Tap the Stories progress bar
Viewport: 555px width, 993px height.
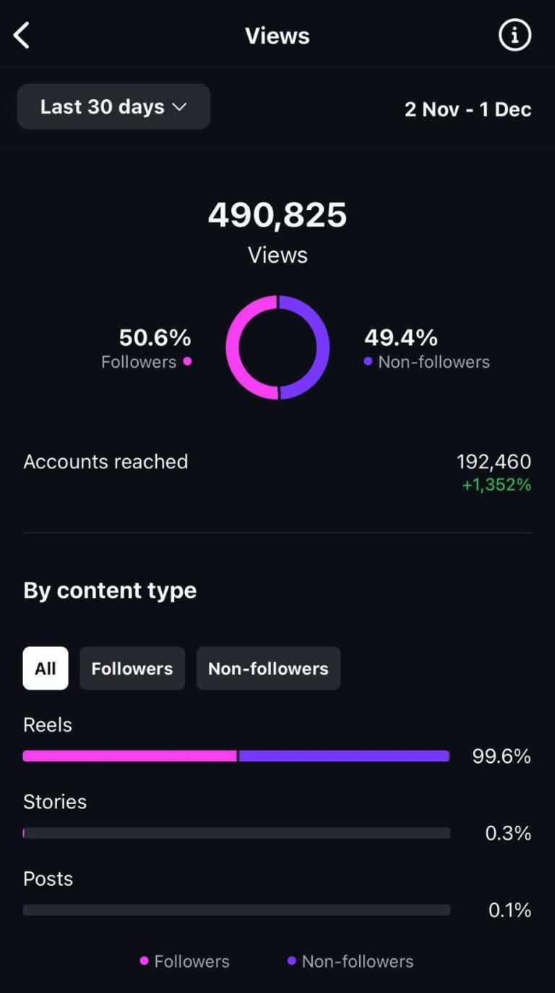click(x=237, y=833)
